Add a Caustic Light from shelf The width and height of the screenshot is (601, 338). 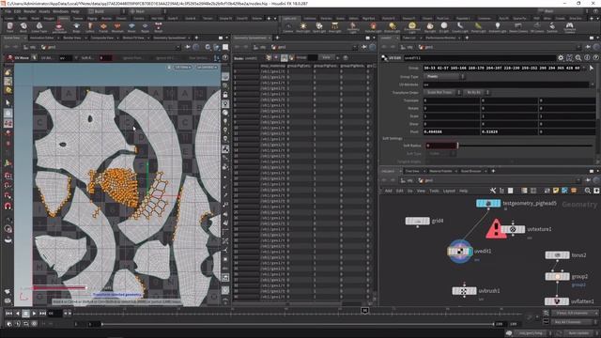click(459, 27)
